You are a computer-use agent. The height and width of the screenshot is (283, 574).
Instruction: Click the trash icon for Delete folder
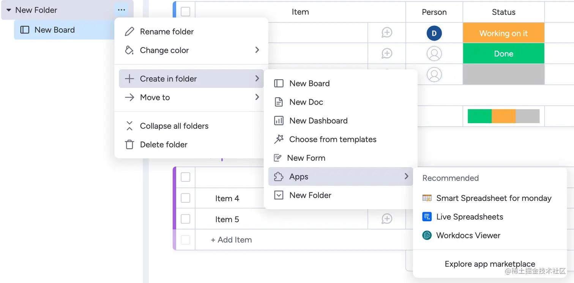(x=129, y=144)
